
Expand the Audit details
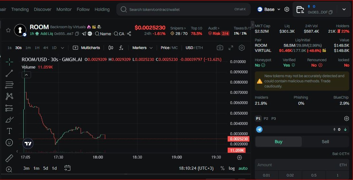214,28
